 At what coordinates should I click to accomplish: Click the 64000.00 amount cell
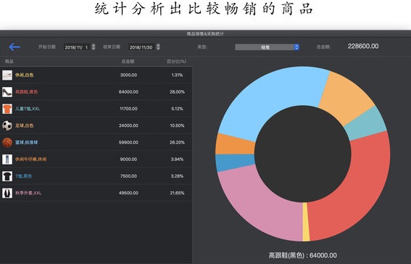coord(128,92)
